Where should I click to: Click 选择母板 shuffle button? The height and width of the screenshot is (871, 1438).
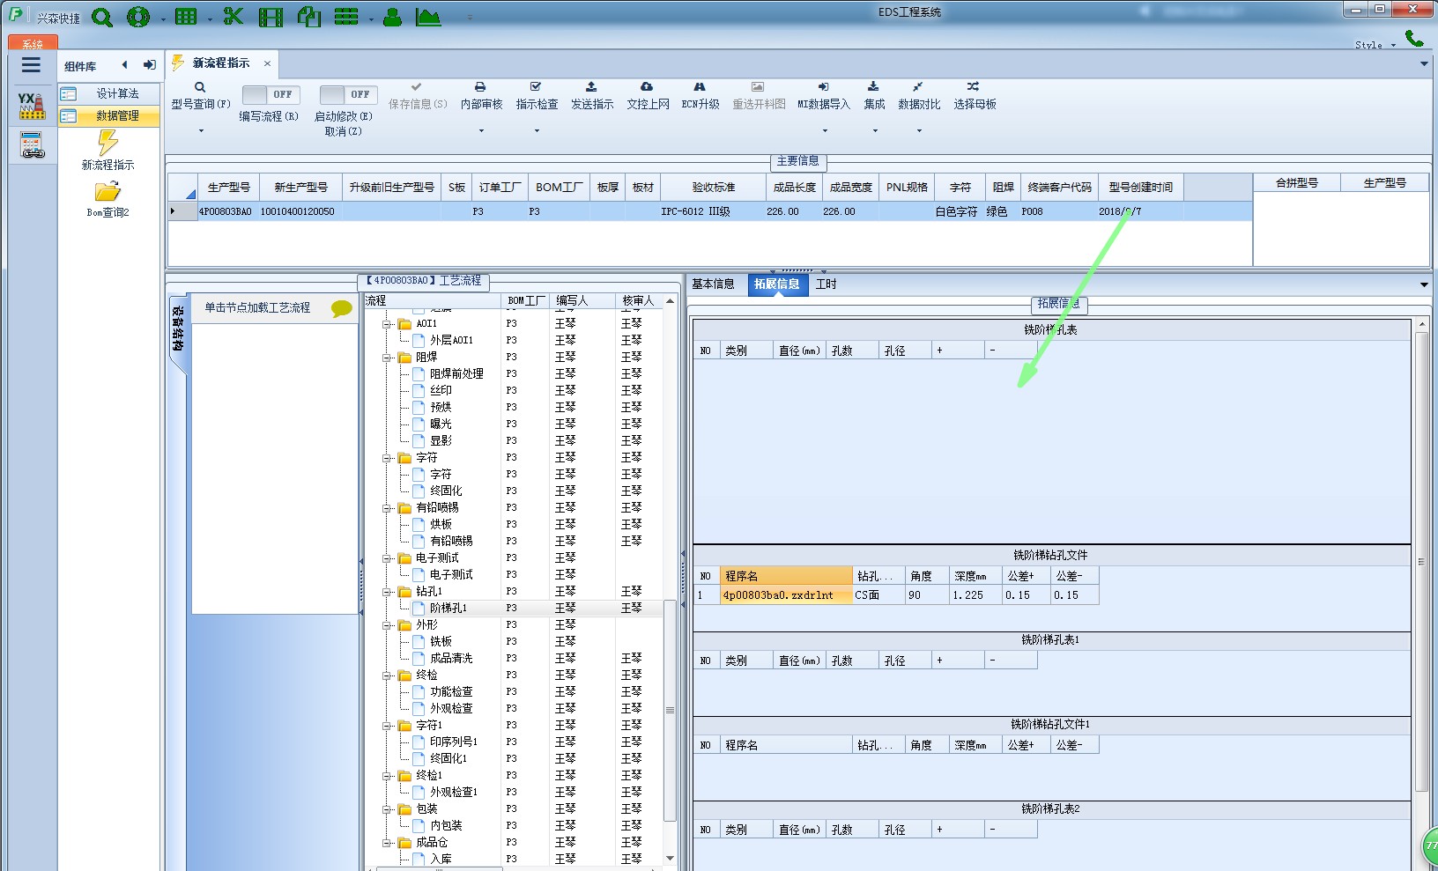[975, 95]
